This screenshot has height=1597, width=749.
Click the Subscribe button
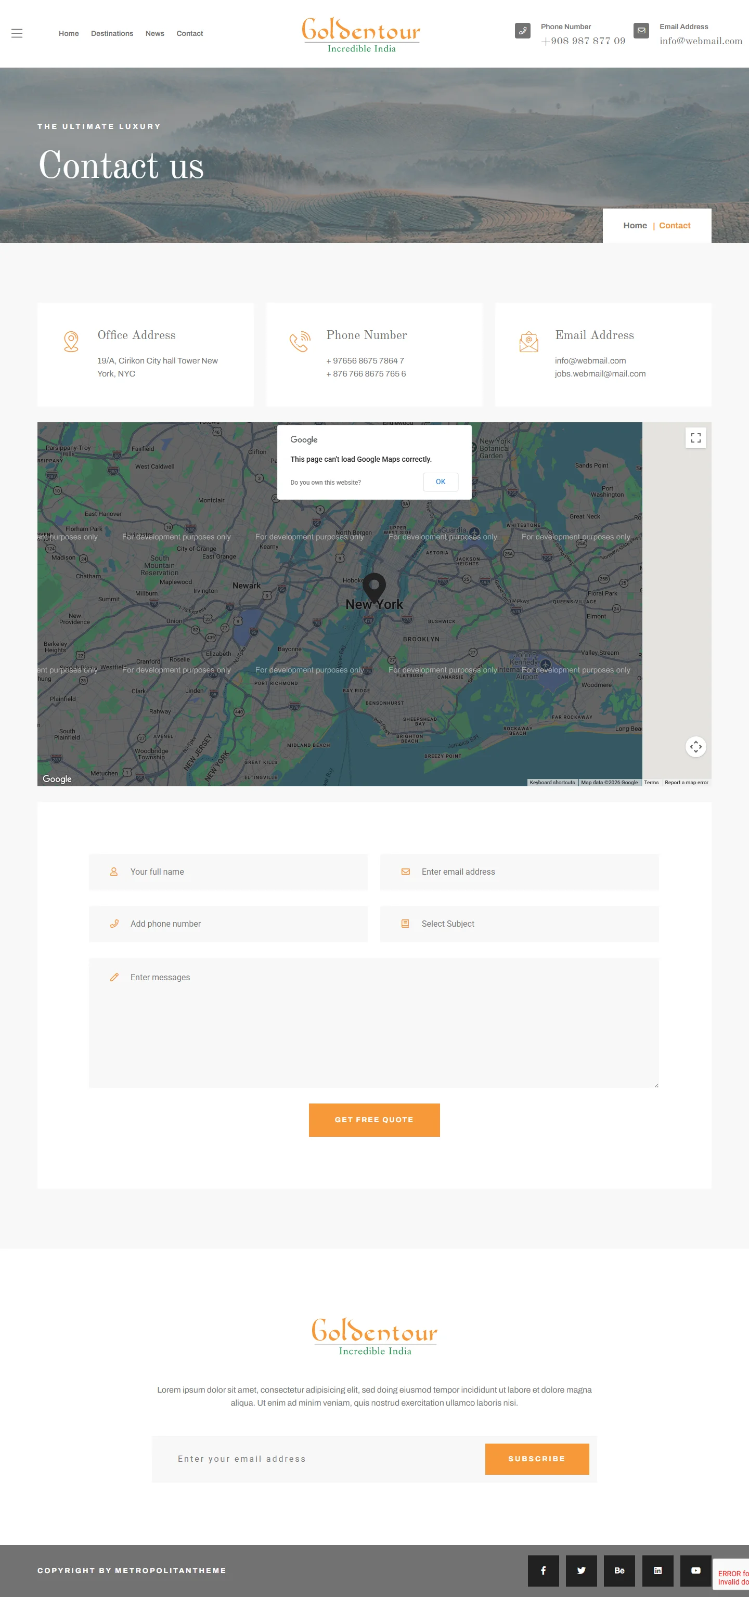pos(536,1459)
